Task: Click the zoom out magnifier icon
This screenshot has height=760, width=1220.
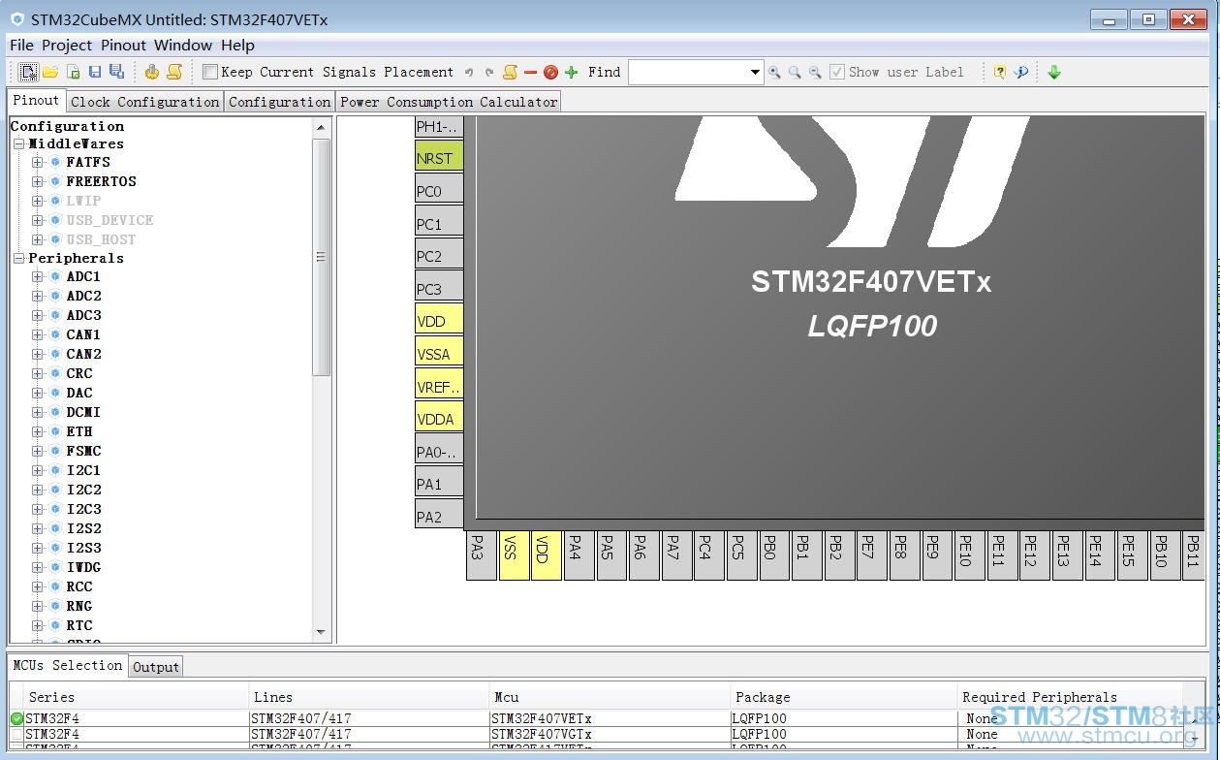Action: [x=815, y=72]
